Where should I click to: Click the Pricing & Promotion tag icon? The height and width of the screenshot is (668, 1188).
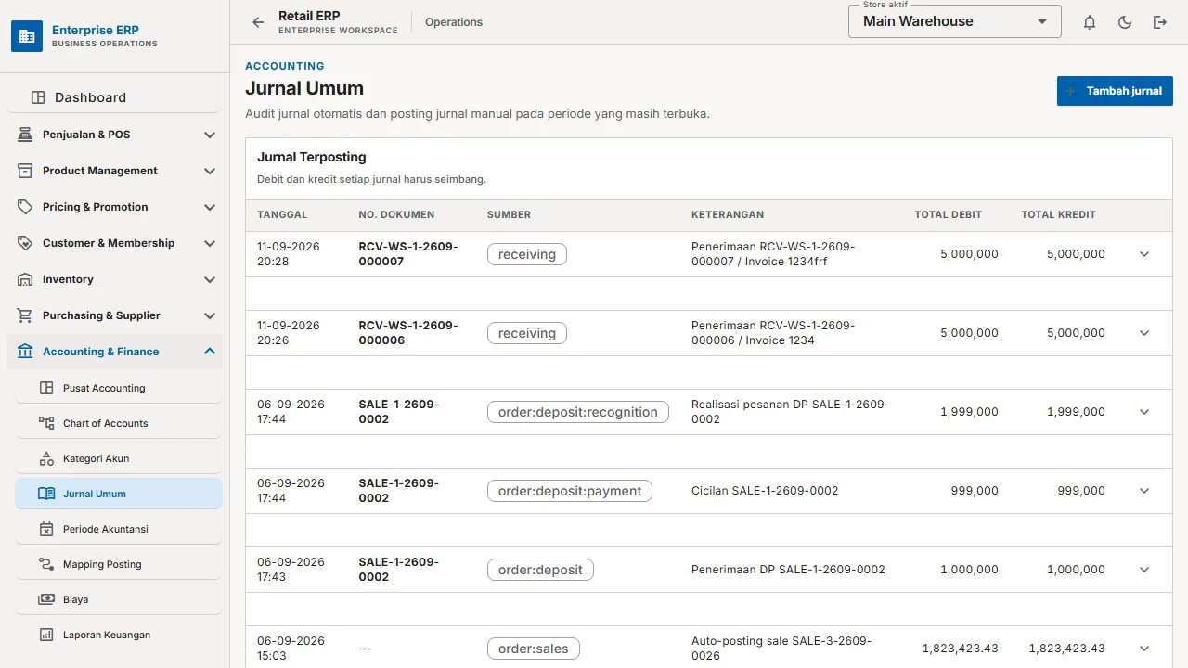coord(25,207)
